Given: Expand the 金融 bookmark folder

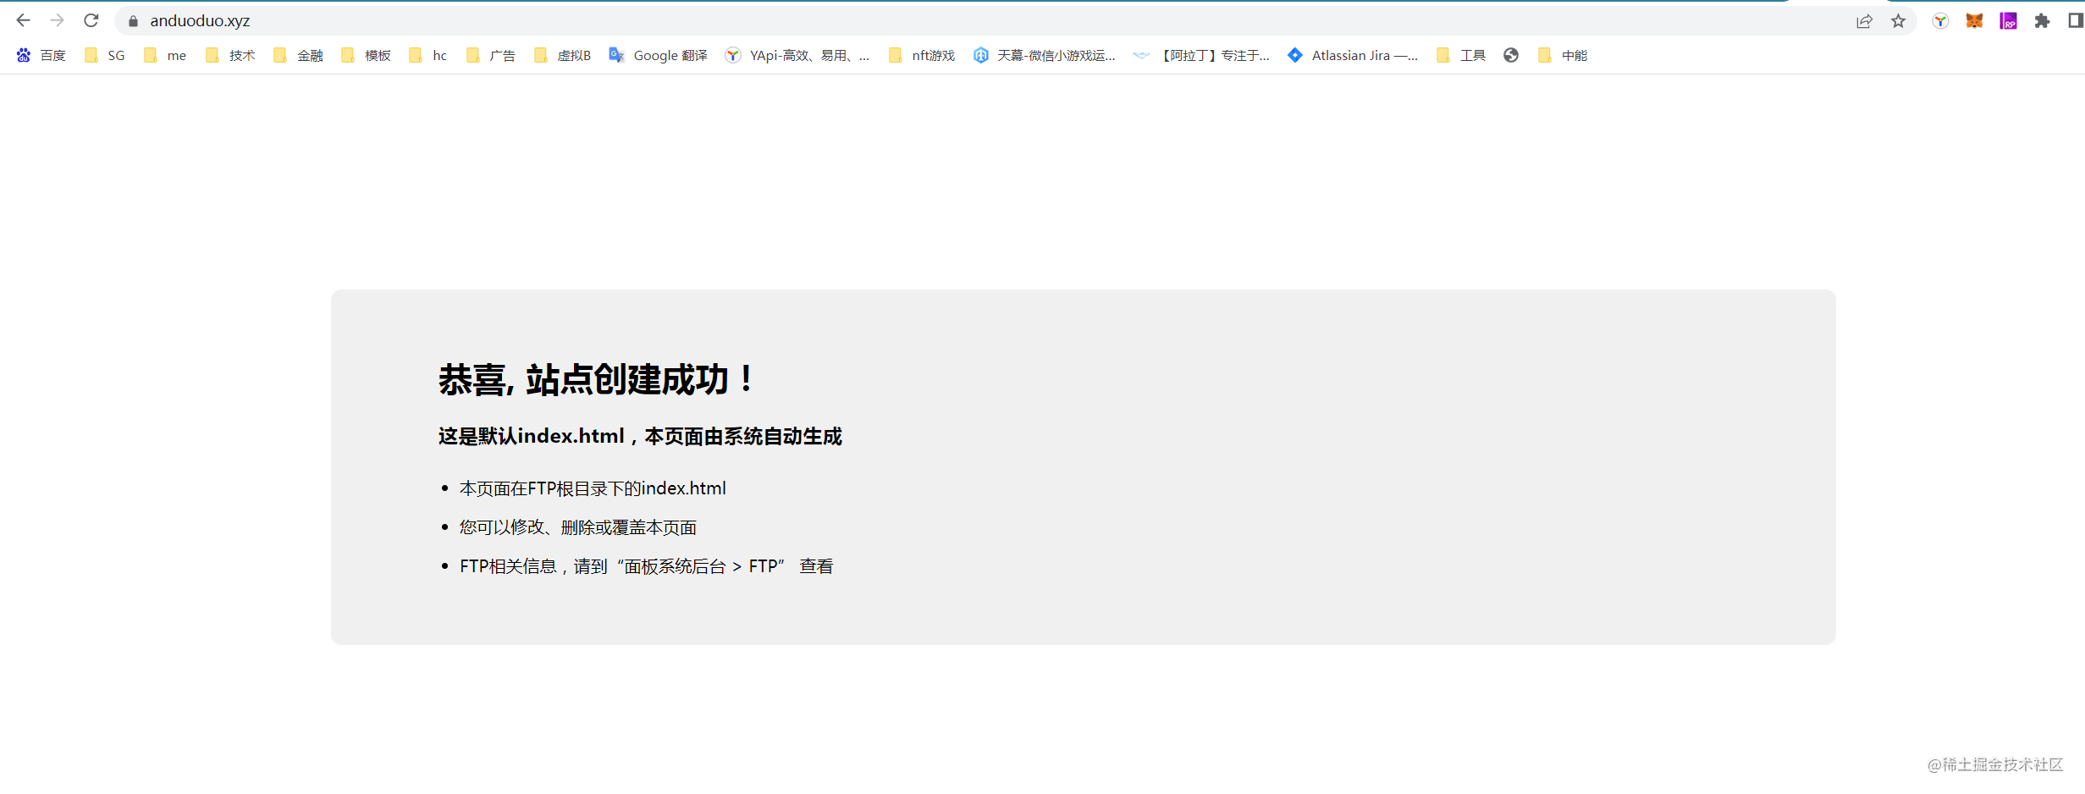Looking at the screenshot, I should [298, 56].
